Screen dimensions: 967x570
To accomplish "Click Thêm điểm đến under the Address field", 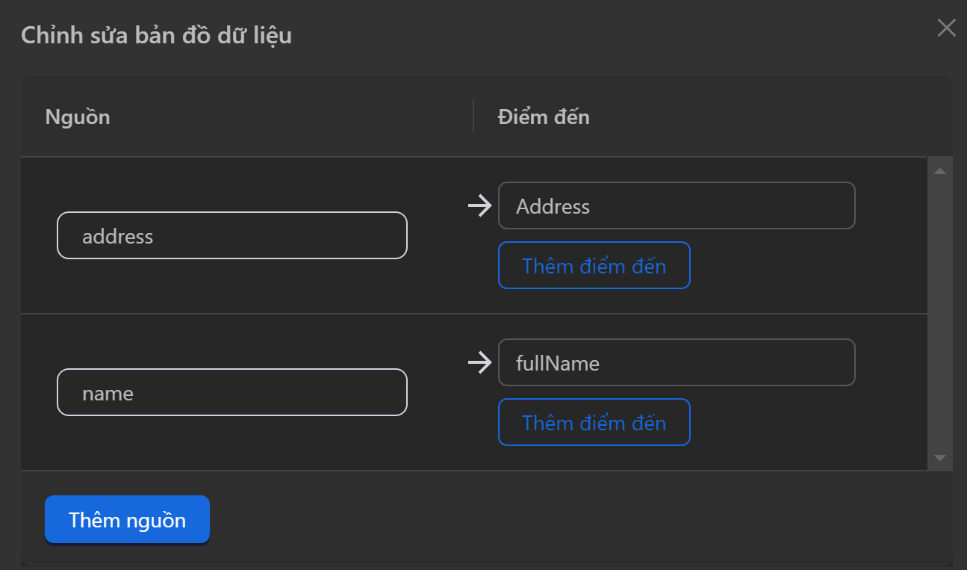I will 594,265.
